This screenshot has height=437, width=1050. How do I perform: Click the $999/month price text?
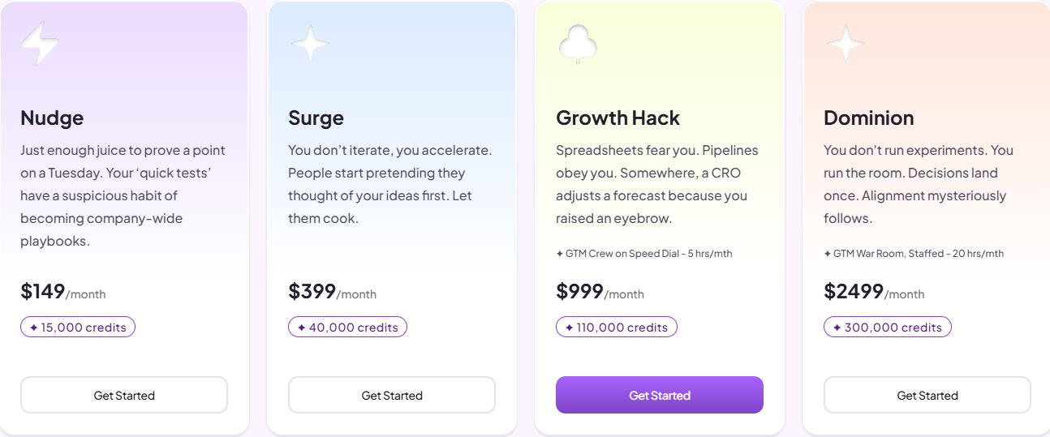pyautogui.click(x=600, y=292)
